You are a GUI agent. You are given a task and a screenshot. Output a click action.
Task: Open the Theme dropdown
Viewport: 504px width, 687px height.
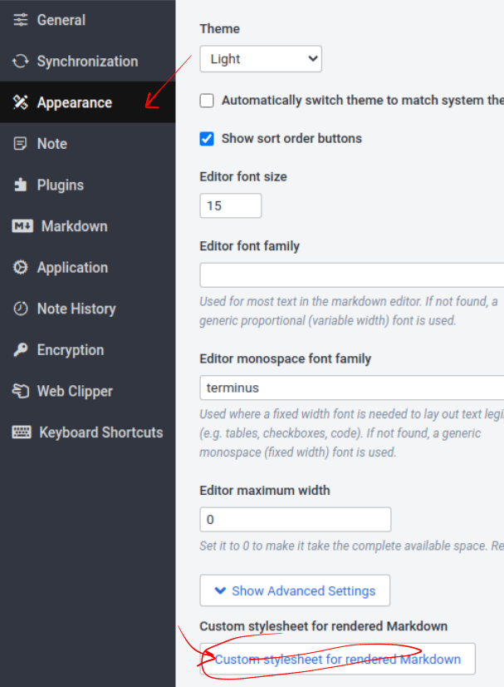(x=261, y=59)
